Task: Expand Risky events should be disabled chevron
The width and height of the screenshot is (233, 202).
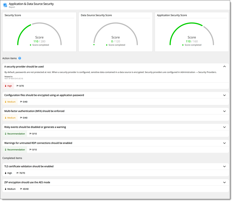Action: coord(224,127)
